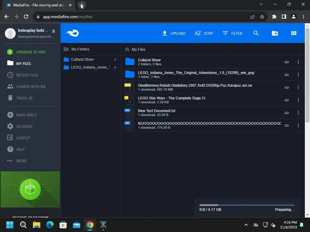The width and height of the screenshot is (310, 232).
Task: Select the NOOOOOOO text file
Action: coord(213,125)
